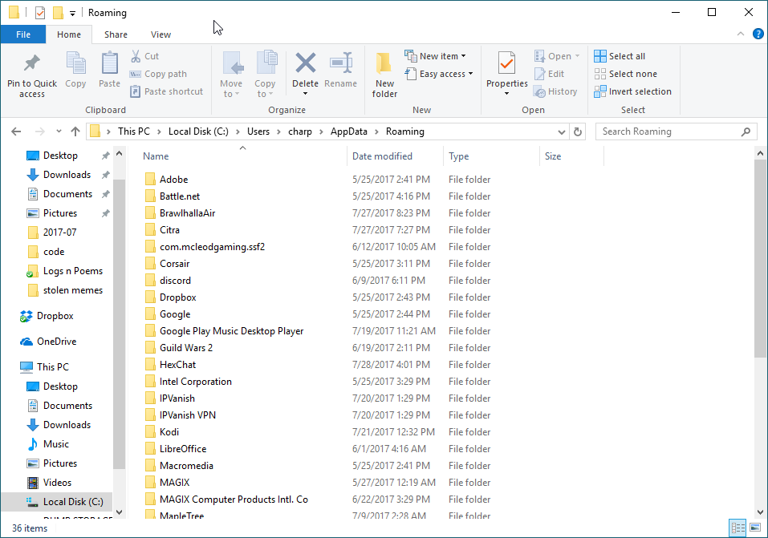
Task: Open the Help question mark icon
Action: [x=758, y=34]
